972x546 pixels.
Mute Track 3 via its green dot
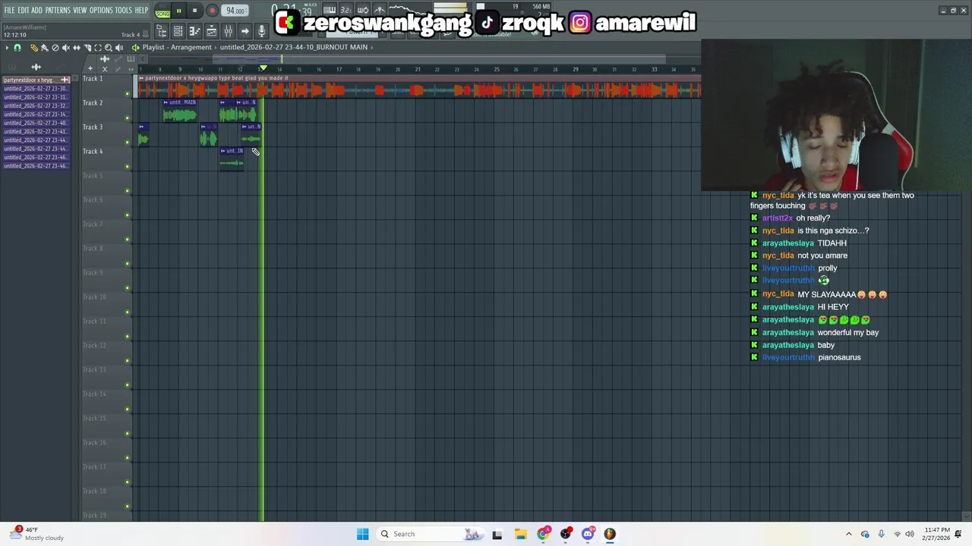coord(128,142)
